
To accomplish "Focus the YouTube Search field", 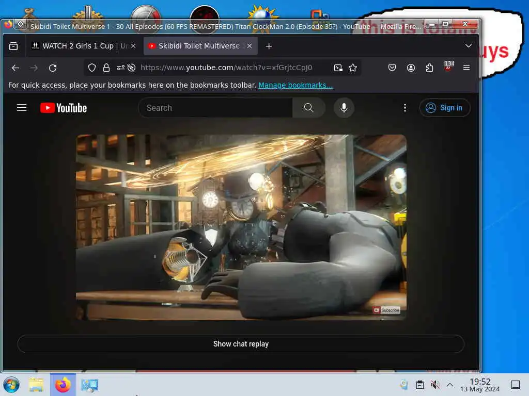I will coord(215,108).
